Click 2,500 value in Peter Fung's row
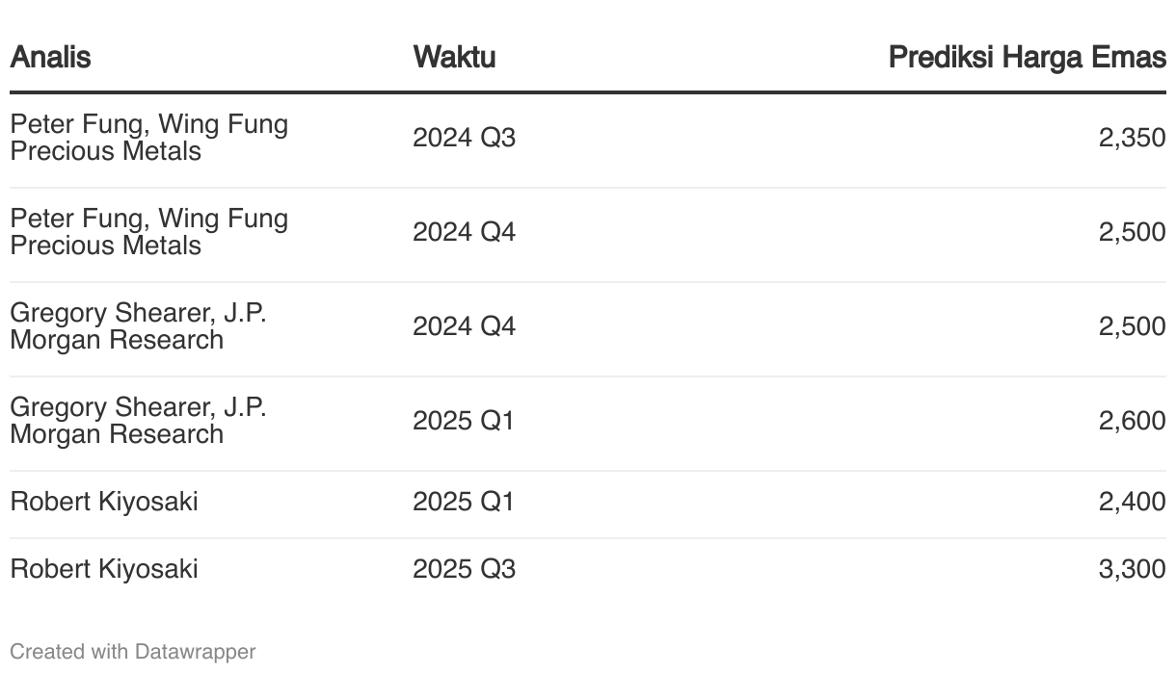The image size is (1176, 674). pos(1132,232)
